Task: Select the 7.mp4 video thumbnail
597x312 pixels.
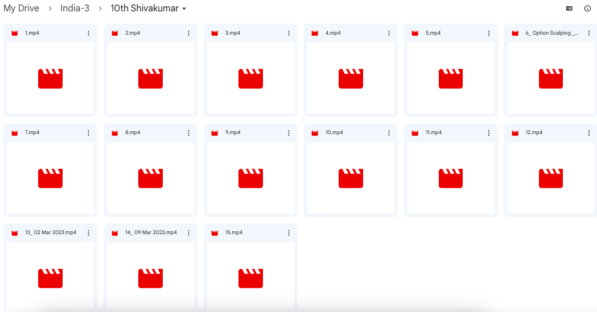Action: tap(50, 178)
